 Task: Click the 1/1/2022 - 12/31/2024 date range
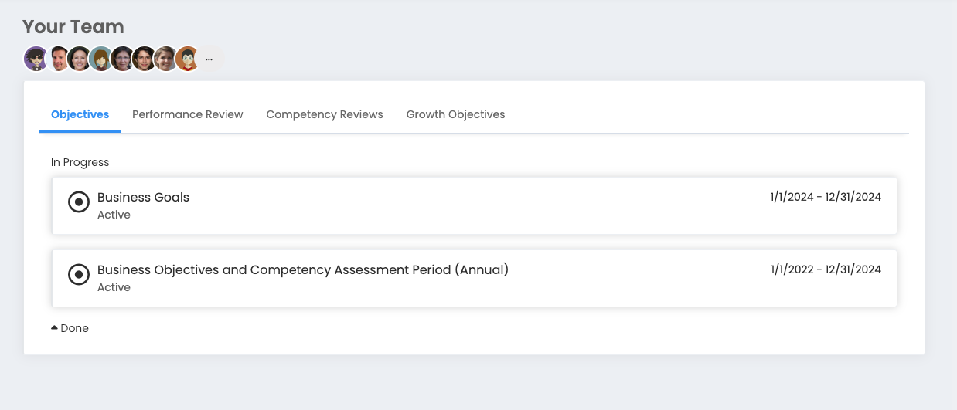point(826,269)
